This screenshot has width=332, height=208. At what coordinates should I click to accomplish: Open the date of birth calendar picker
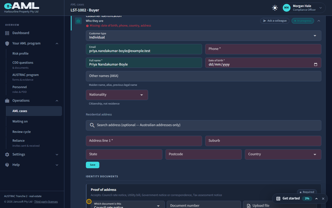coord(316,64)
